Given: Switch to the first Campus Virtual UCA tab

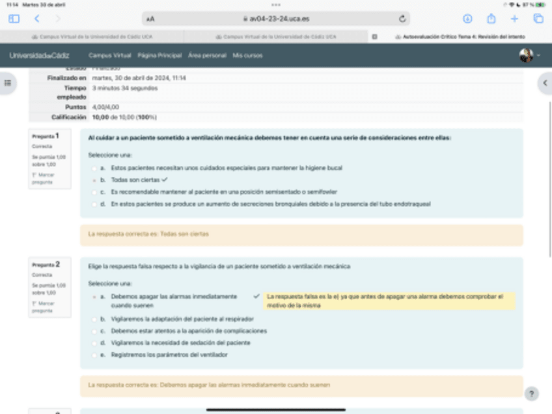Looking at the screenshot, I should [x=92, y=36].
